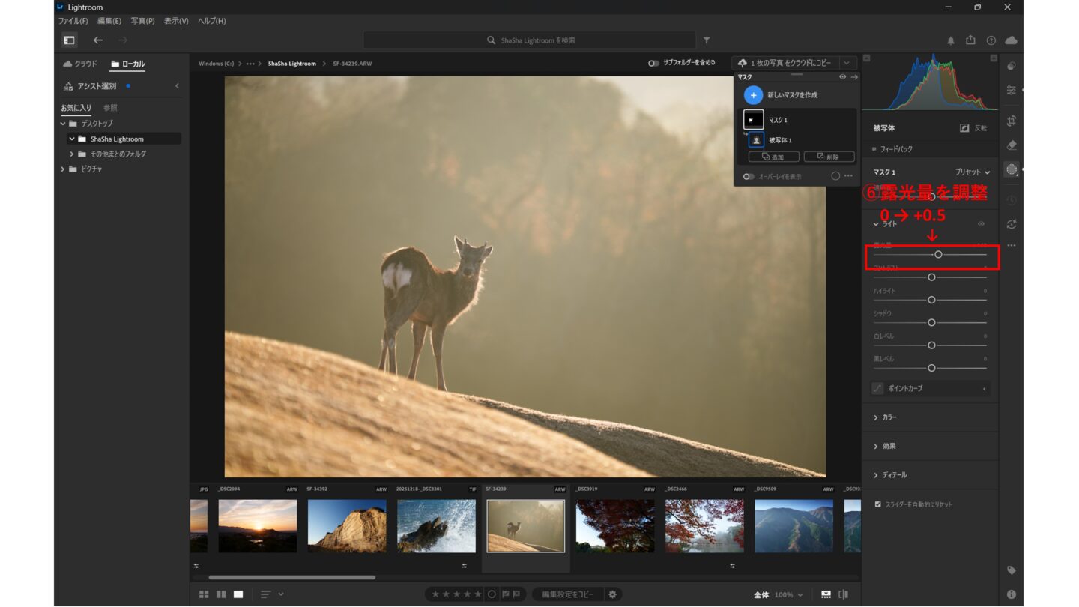1079x607 pixels.
Task: Open the プリセット dropdown
Action: click(972, 172)
